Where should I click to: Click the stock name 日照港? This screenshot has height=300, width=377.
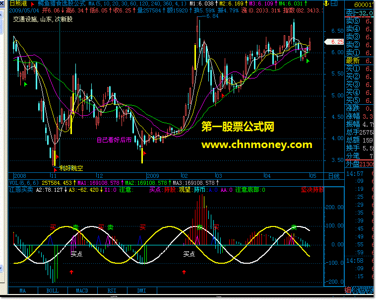(x=19, y=3)
